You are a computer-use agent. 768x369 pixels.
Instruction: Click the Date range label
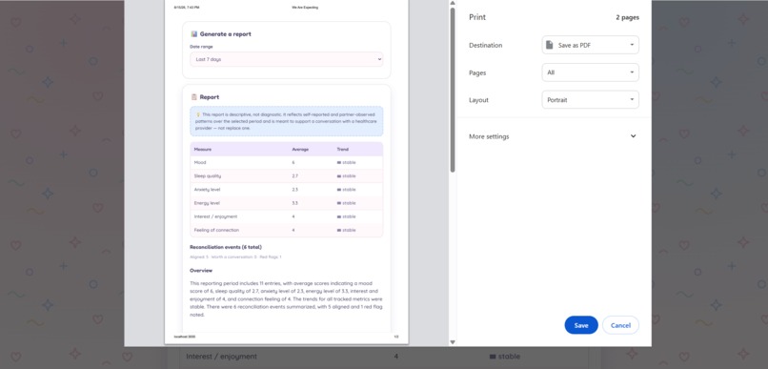201,47
